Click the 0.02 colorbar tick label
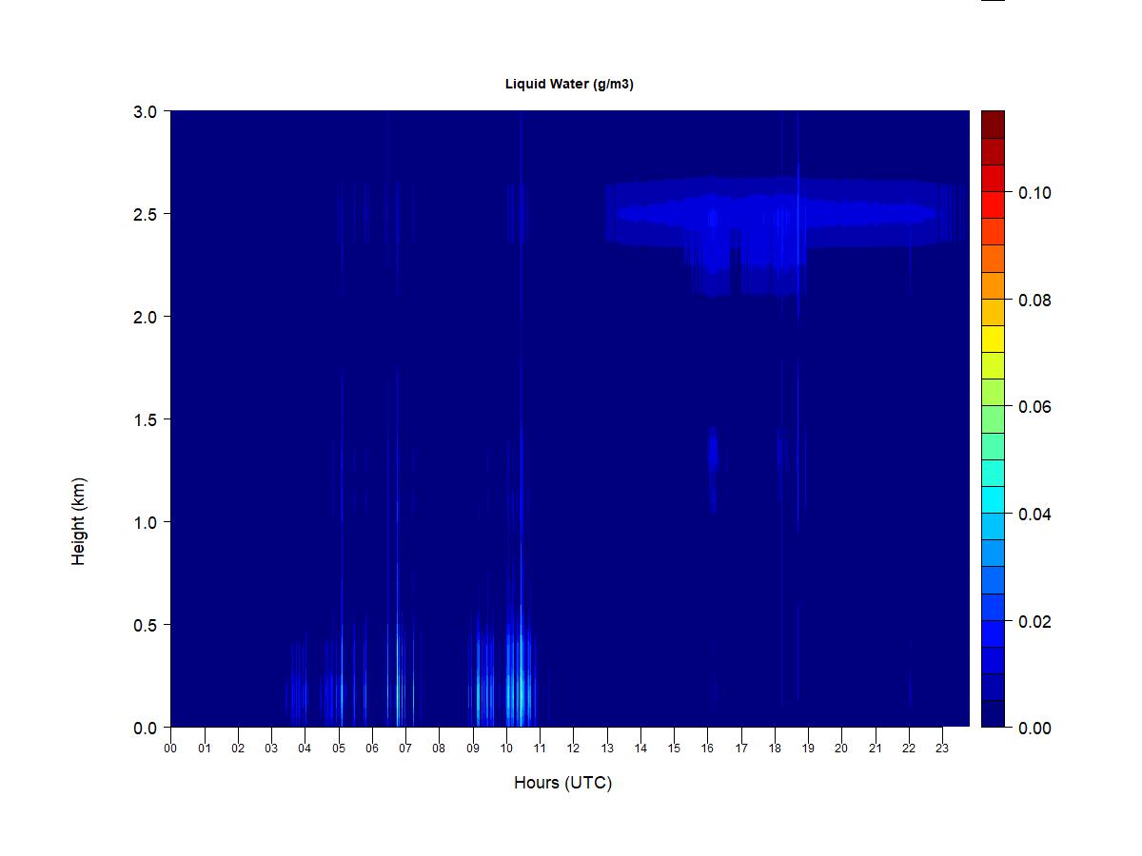This screenshot has width=1142, height=856. 1034,622
